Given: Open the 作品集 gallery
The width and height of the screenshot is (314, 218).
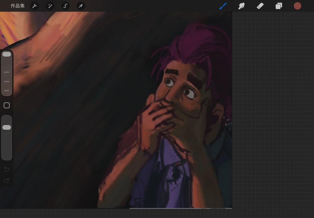Looking at the screenshot, I should pyautogui.click(x=18, y=6).
